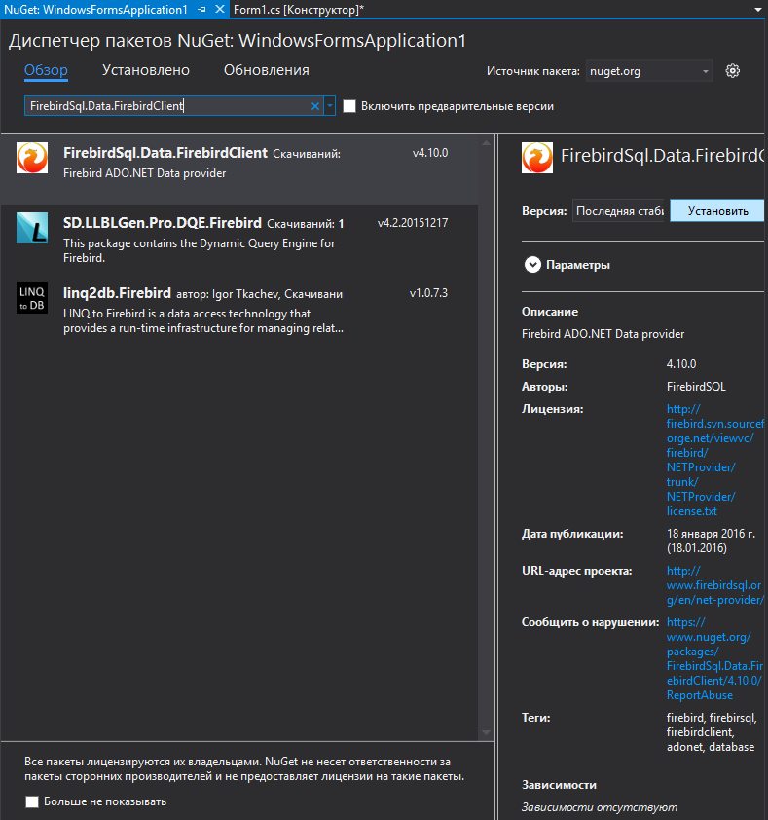Click Firebird logo in package list
This screenshot has width=768, height=820.
coord(32,158)
